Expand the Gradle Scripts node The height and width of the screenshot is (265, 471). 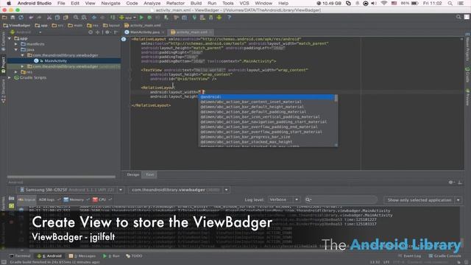click(10, 77)
